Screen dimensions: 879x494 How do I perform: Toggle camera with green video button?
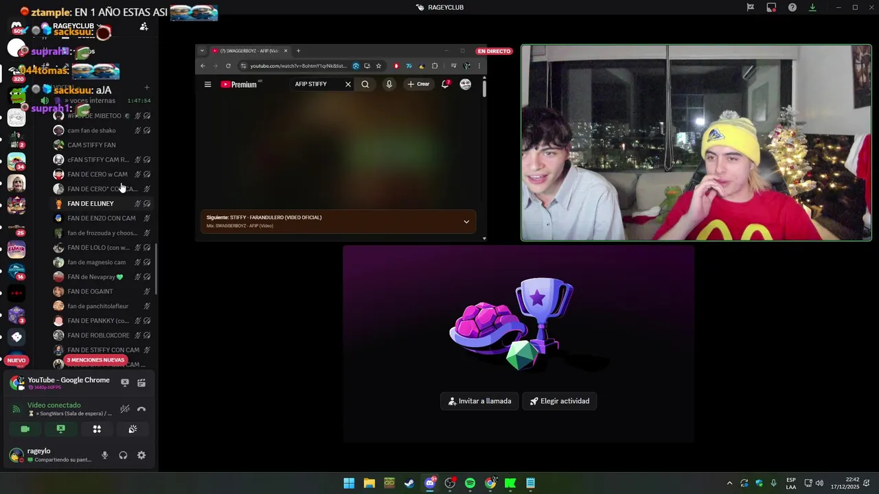click(x=25, y=429)
